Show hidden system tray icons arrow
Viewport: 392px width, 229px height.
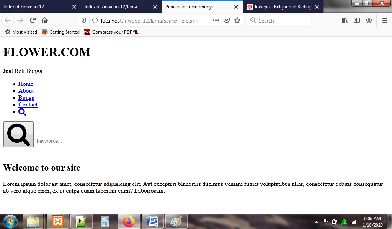click(x=316, y=222)
